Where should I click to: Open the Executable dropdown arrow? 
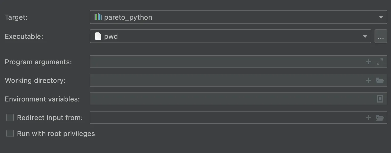click(x=365, y=36)
